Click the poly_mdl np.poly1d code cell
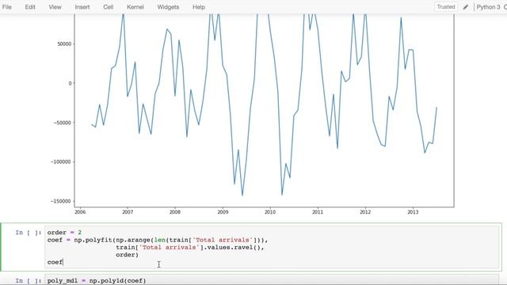507x285 pixels. pyautogui.click(x=272, y=280)
